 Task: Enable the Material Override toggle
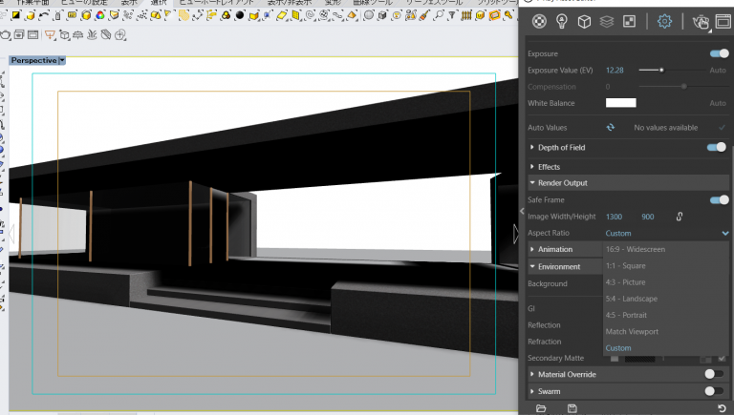[713, 375]
